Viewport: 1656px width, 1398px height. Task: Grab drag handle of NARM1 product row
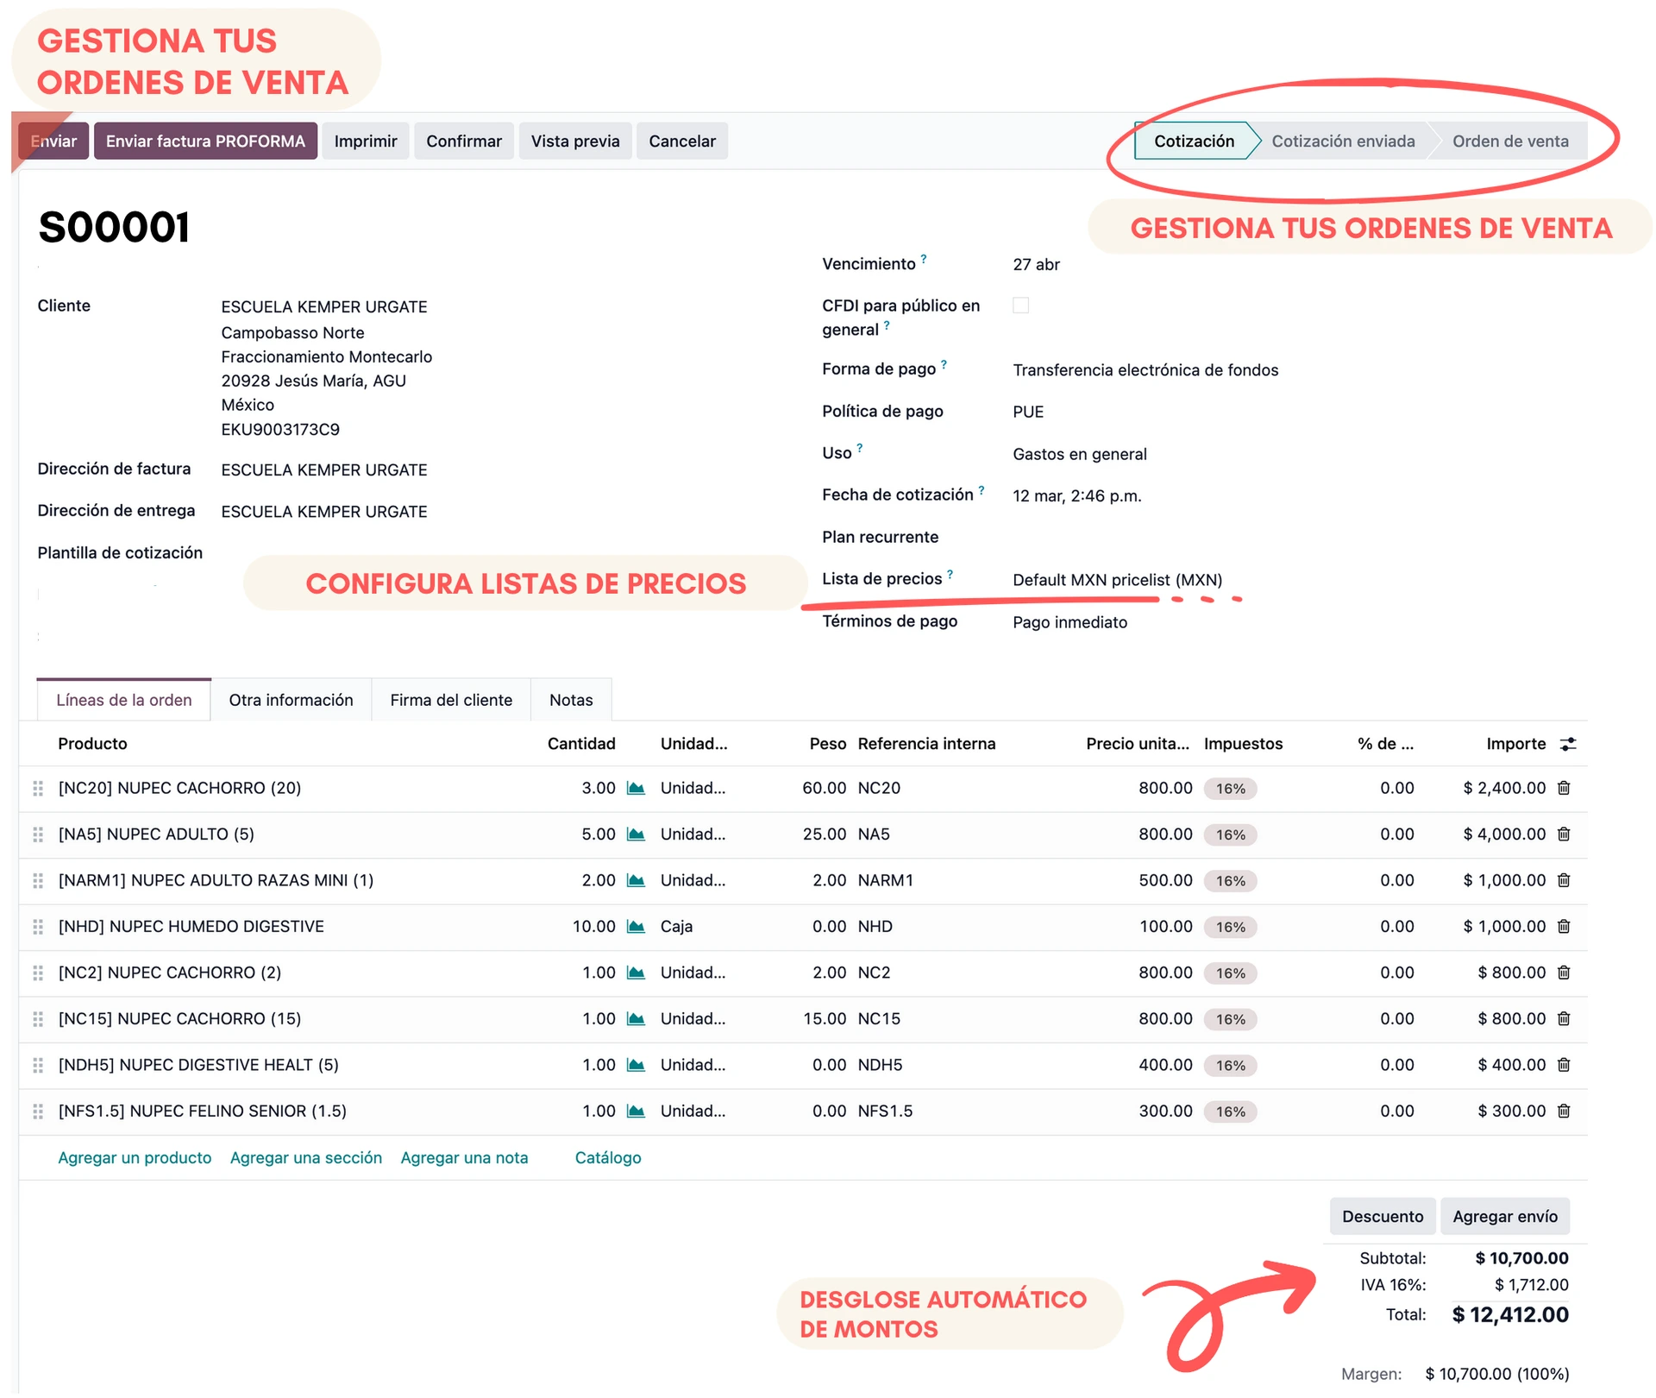[x=38, y=880]
